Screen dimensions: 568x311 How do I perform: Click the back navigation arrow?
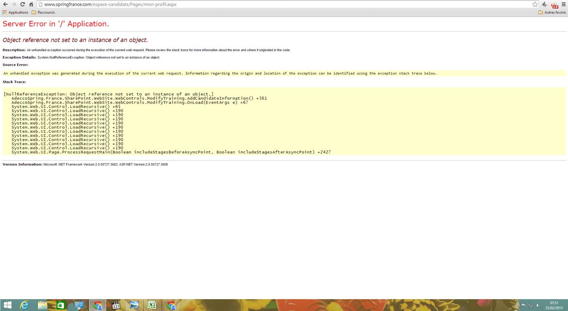[x=5, y=4]
